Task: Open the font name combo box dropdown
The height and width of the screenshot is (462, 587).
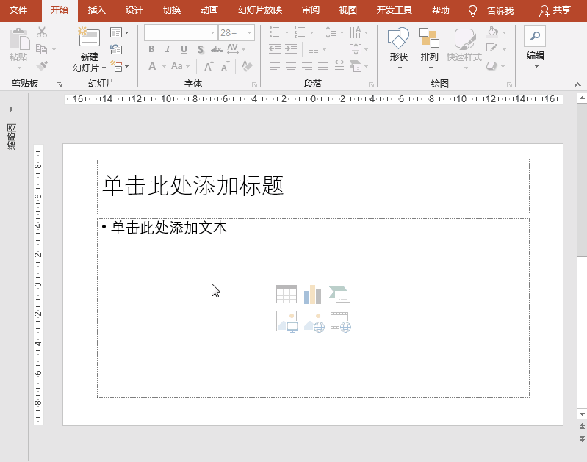Action: [212, 33]
